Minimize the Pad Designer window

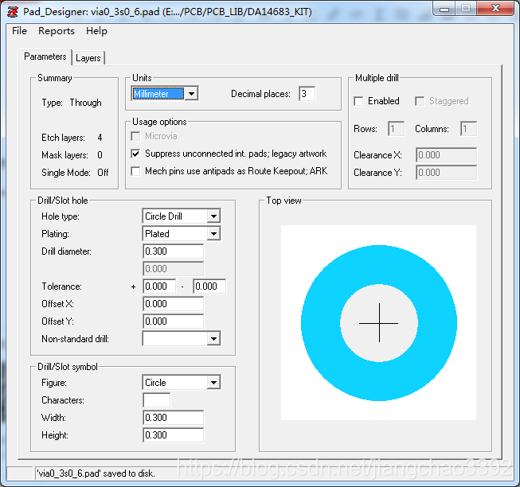coord(444,9)
